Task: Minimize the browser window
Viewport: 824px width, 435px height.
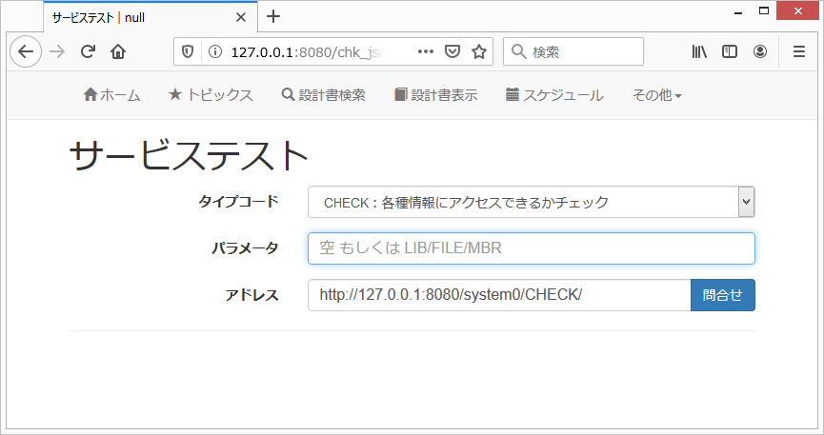Action: 738,11
